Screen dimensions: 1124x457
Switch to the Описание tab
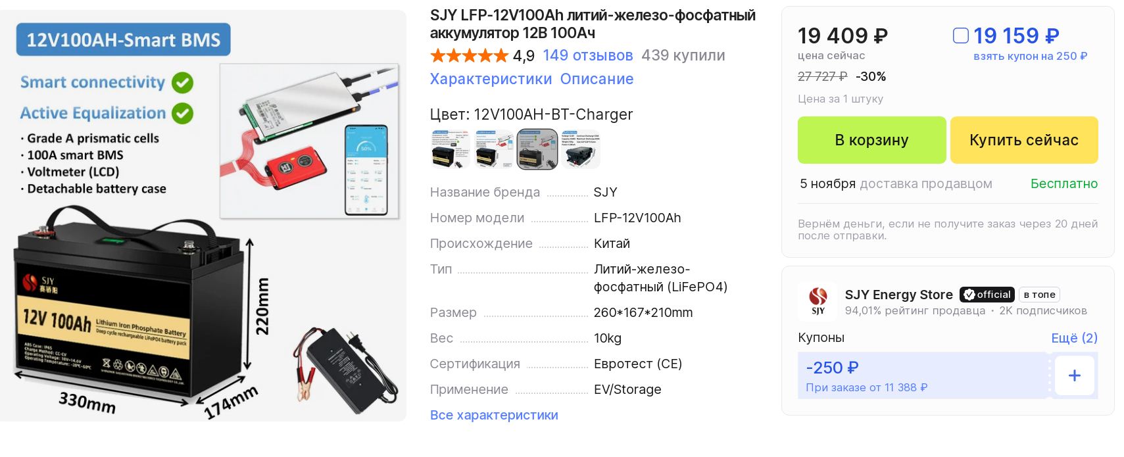coord(597,79)
